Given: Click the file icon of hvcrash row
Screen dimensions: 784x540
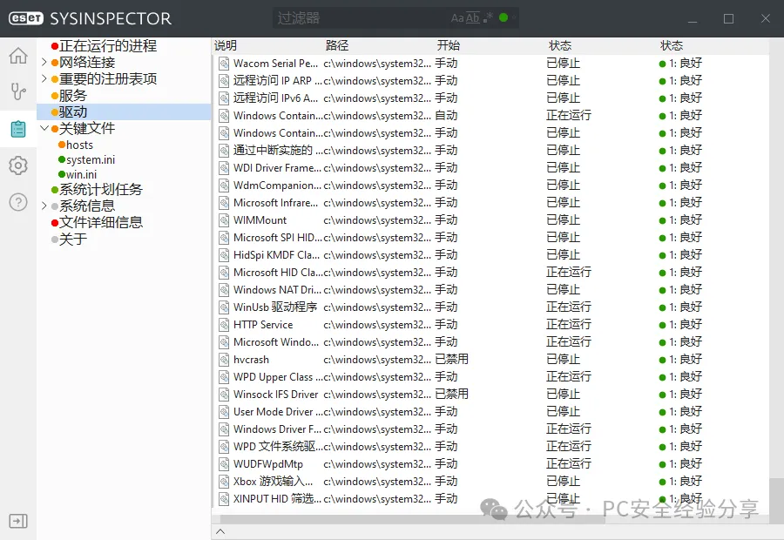Looking at the screenshot, I should point(224,360).
